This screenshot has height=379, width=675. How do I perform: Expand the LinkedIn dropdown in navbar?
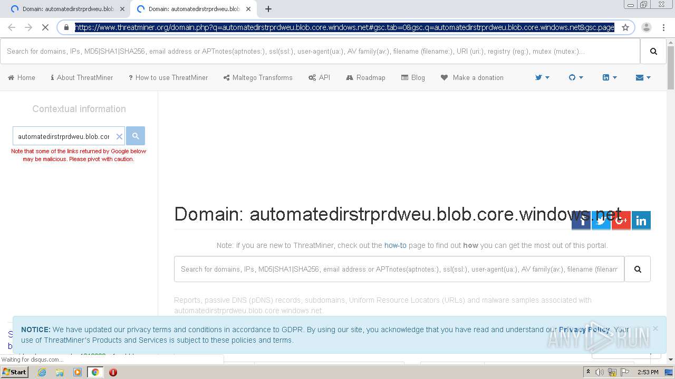(610, 77)
